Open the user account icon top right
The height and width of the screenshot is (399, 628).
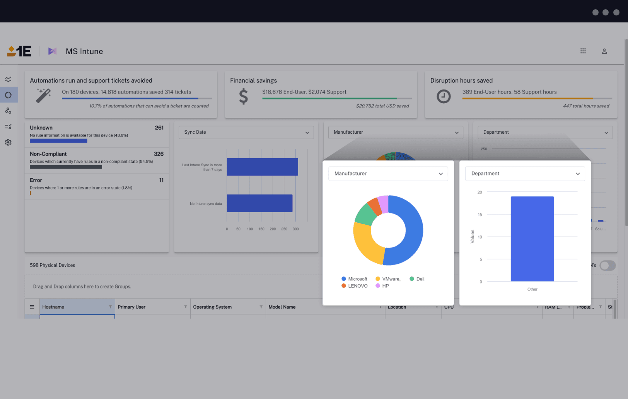[604, 51]
